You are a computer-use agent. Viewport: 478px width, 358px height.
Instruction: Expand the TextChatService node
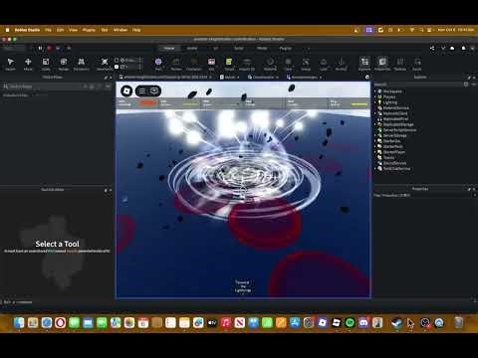376,169
